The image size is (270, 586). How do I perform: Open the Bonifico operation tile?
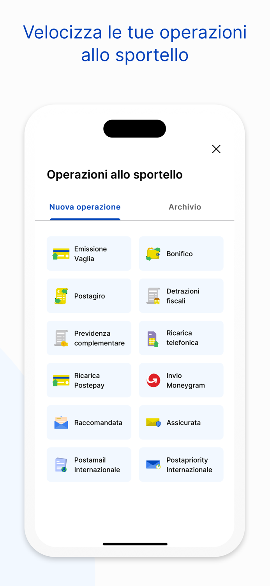[x=181, y=254]
